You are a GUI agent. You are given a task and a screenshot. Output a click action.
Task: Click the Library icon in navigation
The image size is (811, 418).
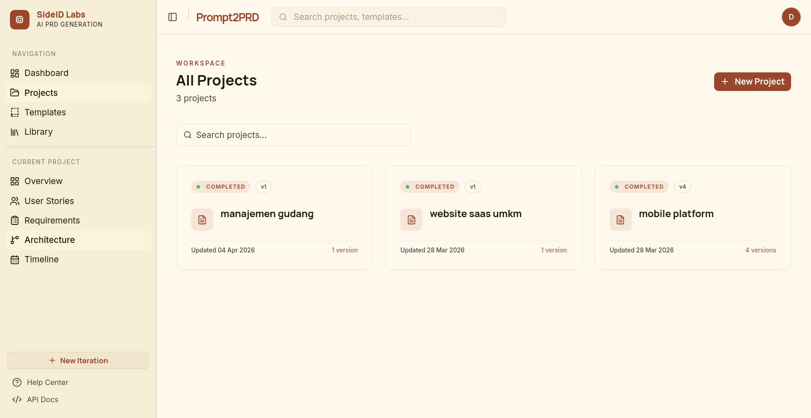pos(14,132)
